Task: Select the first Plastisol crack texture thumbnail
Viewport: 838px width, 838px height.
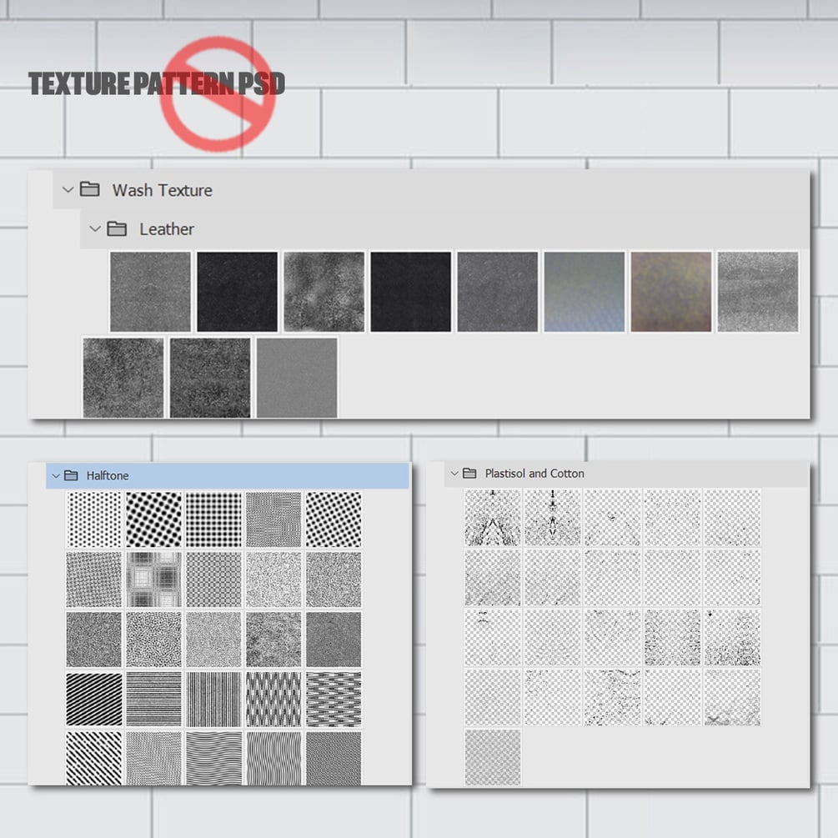Action: coord(492,517)
